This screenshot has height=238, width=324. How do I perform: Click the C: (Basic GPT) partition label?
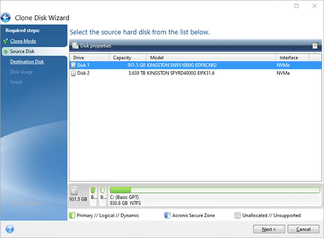[x=124, y=197]
